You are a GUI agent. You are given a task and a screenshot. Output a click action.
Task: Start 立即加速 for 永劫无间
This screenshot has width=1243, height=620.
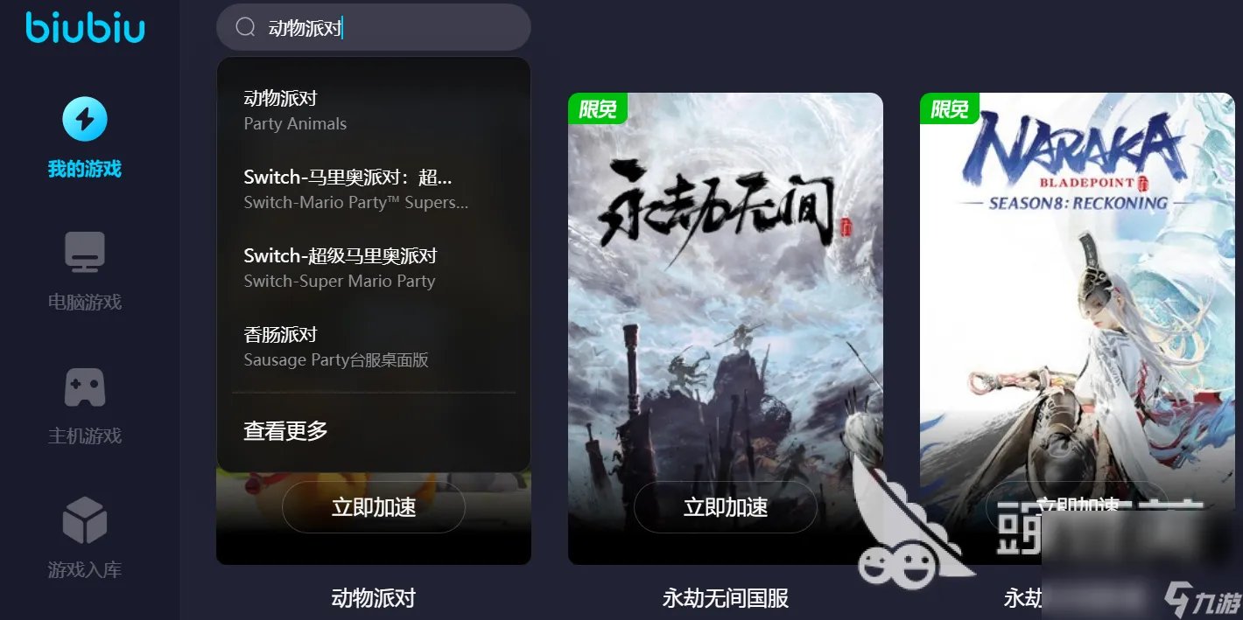tap(726, 507)
